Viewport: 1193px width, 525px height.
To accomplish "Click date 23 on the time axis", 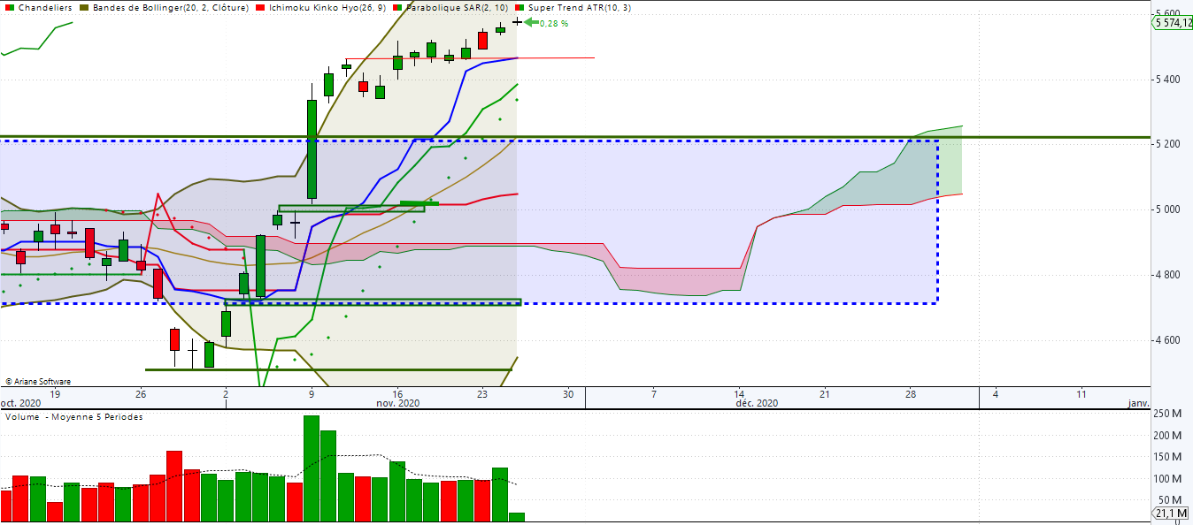I will click(482, 394).
